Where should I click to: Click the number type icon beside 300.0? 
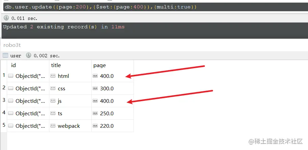coord(95,89)
